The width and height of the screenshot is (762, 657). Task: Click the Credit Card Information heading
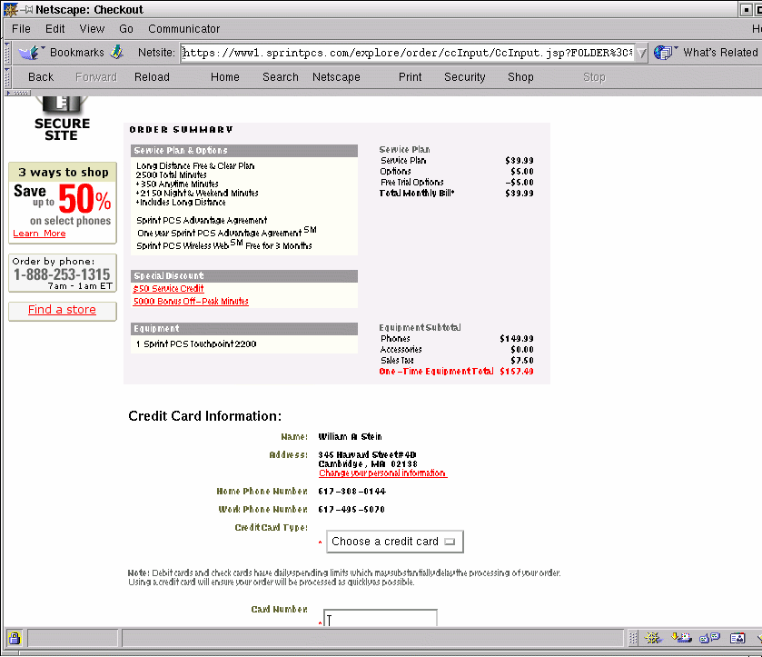(205, 416)
